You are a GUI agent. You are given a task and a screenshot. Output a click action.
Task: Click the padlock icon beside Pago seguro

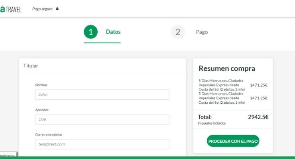click(57, 9)
